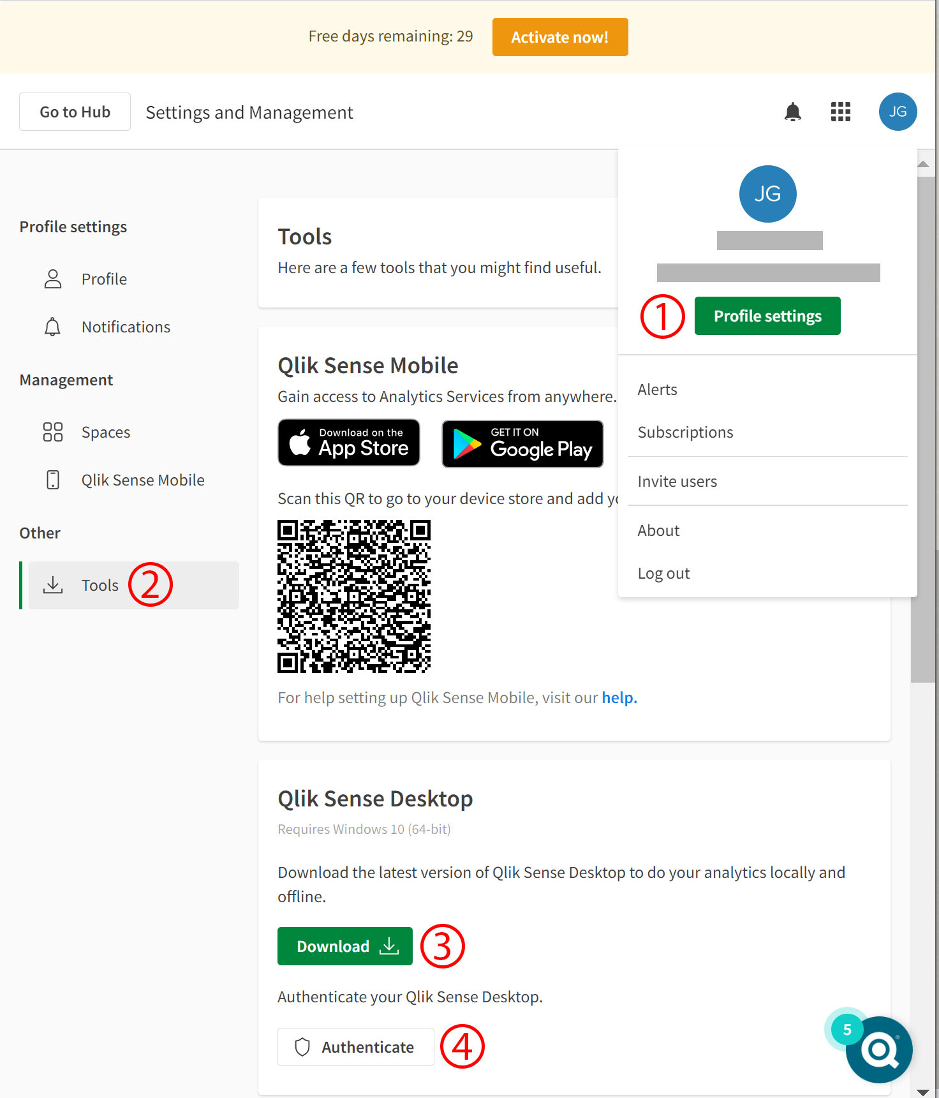
Task: Open Download on the App Store badge
Action: pyautogui.click(x=349, y=443)
